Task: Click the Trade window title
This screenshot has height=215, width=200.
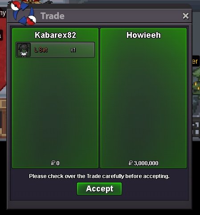Action: [53, 16]
